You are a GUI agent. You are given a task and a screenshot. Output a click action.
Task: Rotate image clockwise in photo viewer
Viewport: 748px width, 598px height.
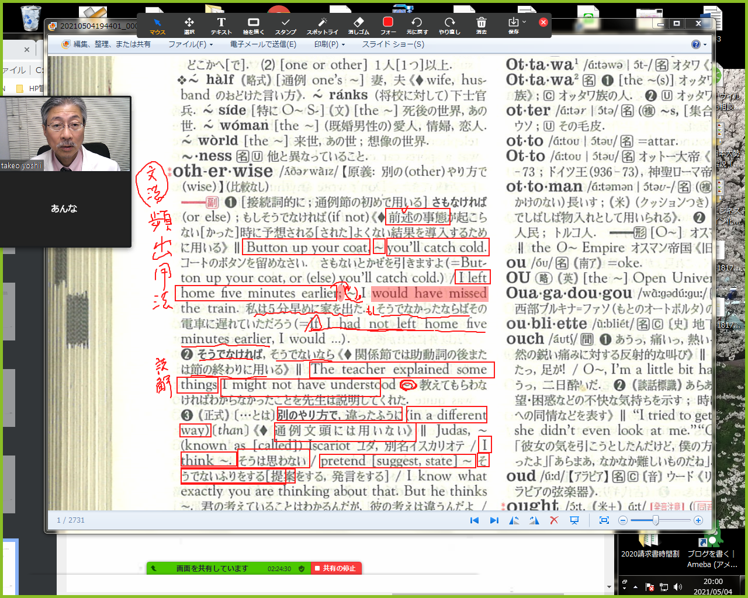coord(534,520)
